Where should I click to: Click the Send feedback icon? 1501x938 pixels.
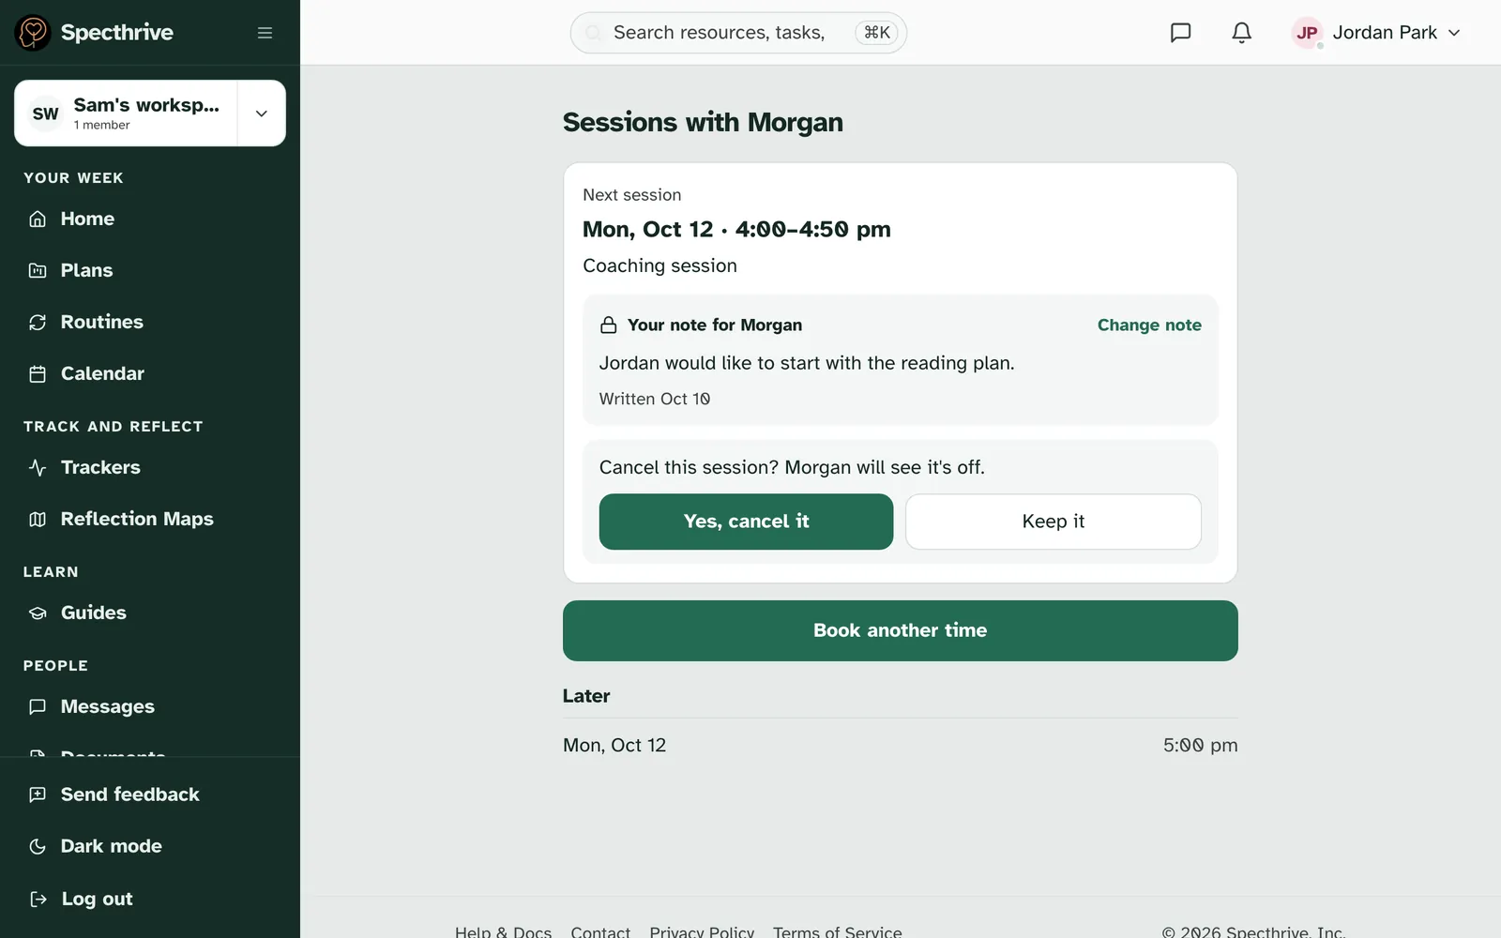tap(38, 794)
